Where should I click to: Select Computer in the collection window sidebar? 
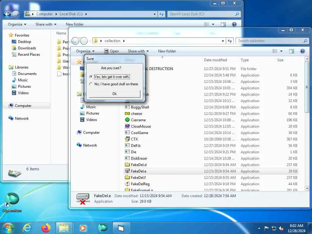(x=88, y=133)
